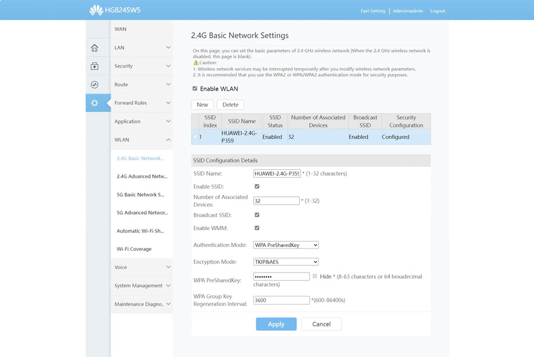Click the New SSID button
The height and width of the screenshot is (357, 534).
202,105
